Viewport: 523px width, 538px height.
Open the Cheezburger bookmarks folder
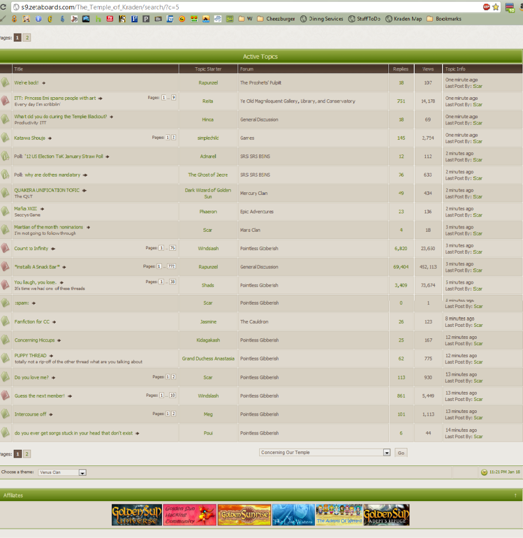(x=275, y=19)
